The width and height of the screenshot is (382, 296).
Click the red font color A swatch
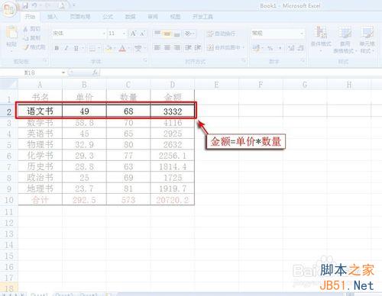pos(122,48)
